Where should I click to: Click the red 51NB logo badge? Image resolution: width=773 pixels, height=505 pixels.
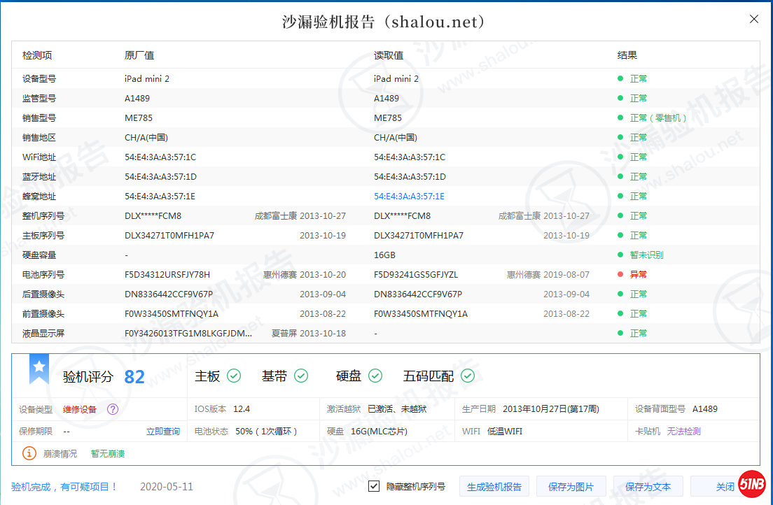tap(751, 484)
